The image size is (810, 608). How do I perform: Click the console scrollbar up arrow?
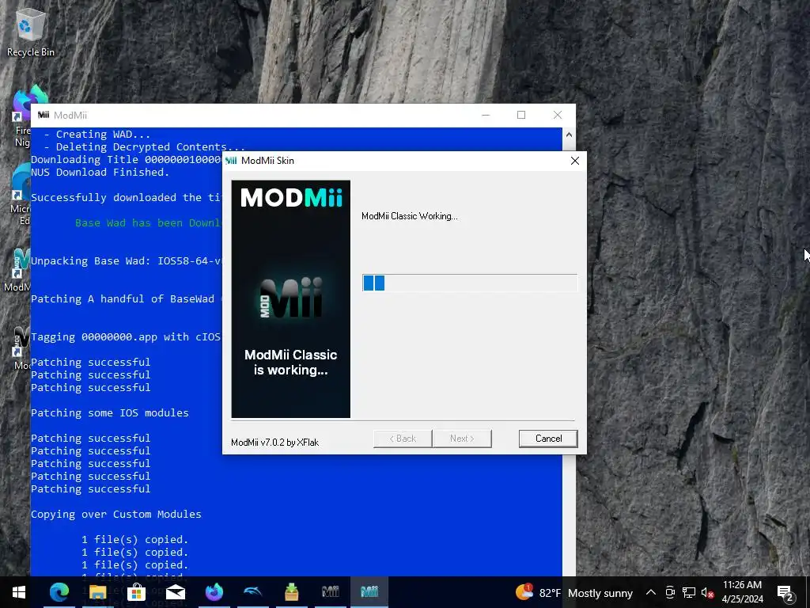pyautogui.click(x=569, y=135)
